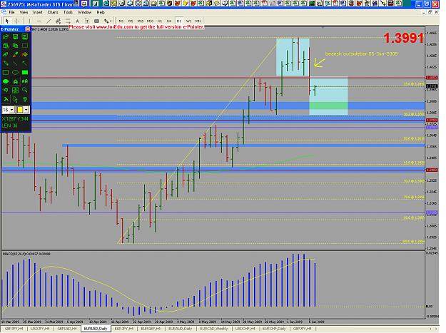Click the MACD(12,26,9) indicator label
446x333 pixels.
(x=26, y=254)
